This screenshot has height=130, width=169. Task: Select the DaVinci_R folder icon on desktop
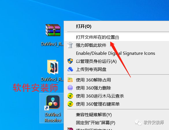coord(53,67)
